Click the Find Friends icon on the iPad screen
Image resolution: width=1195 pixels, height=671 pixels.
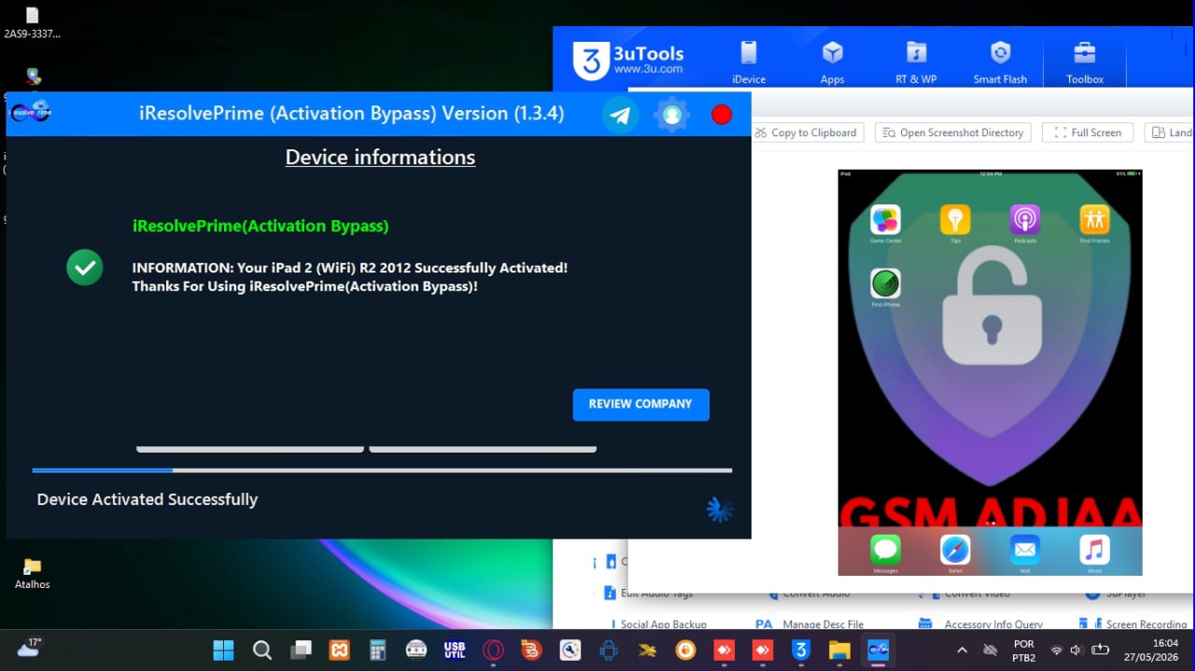coord(1094,220)
